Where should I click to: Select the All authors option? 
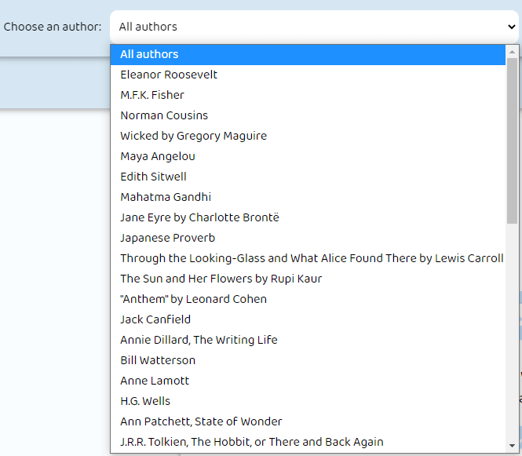tap(308, 55)
